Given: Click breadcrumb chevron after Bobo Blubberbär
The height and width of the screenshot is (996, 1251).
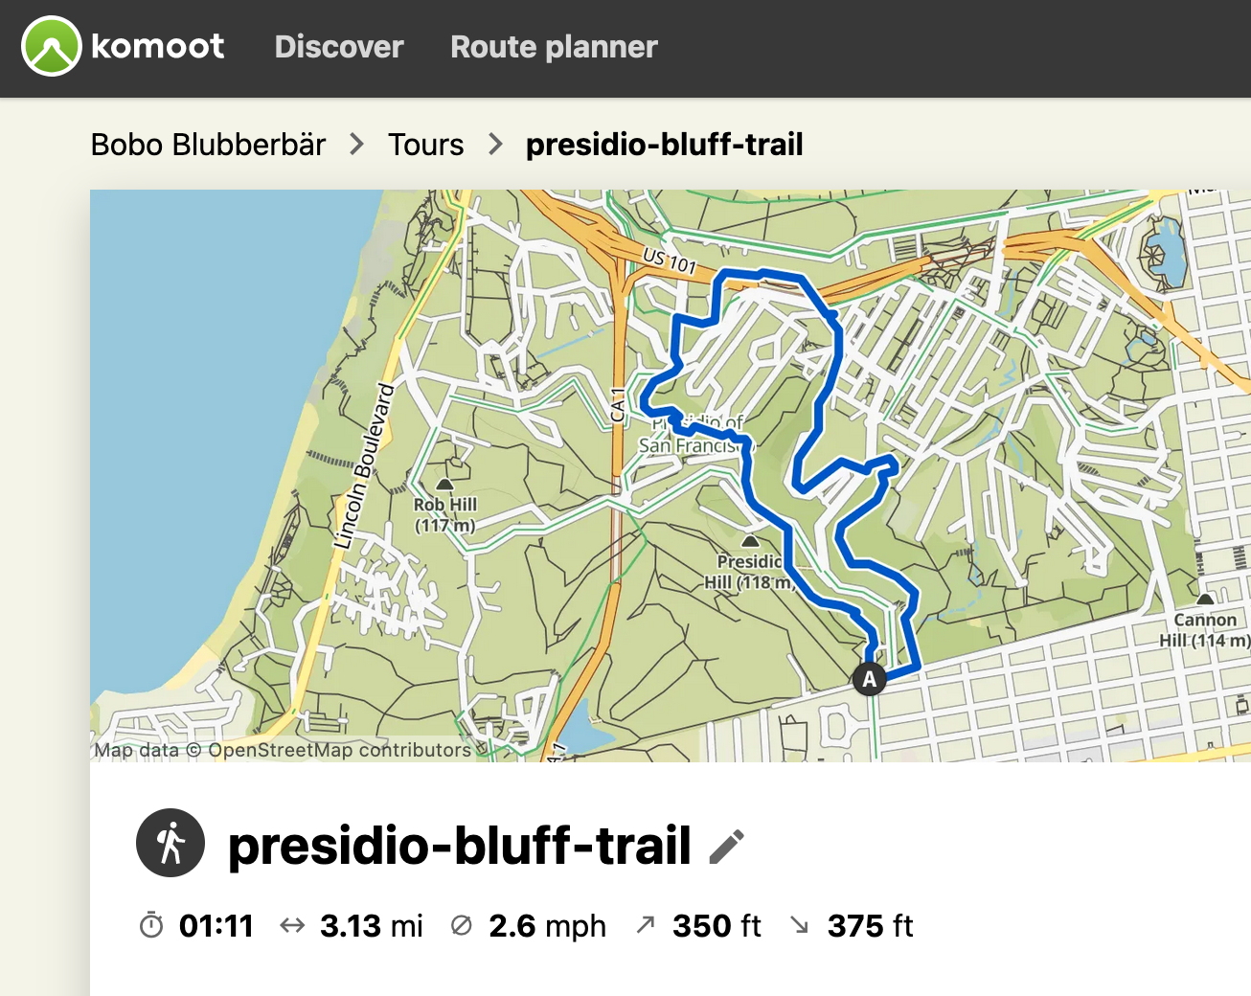Looking at the screenshot, I should (357, 145).
